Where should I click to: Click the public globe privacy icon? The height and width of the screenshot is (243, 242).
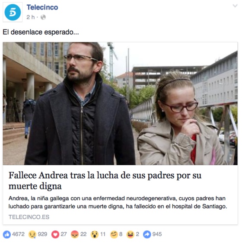pos(43,17)
